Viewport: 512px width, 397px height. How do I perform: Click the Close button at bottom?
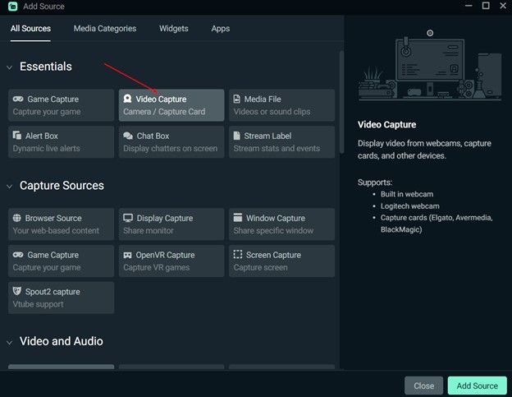pyautogui.click(x=423, y=385)
